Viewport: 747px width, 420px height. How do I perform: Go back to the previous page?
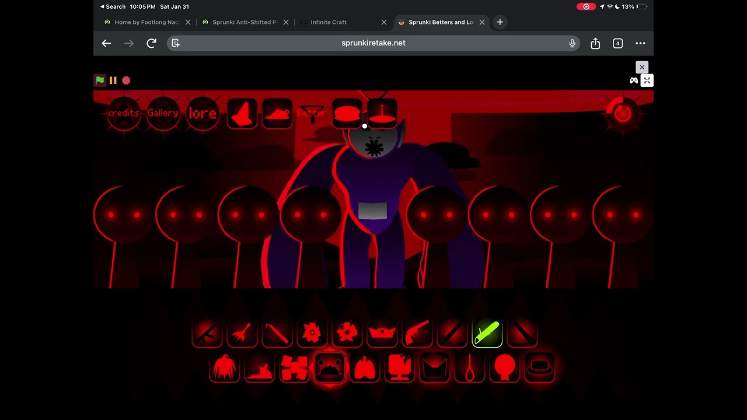coord(106,43)
